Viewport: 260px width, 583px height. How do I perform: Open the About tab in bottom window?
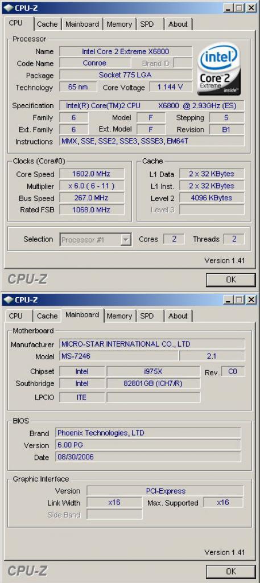tap(178, 316)
